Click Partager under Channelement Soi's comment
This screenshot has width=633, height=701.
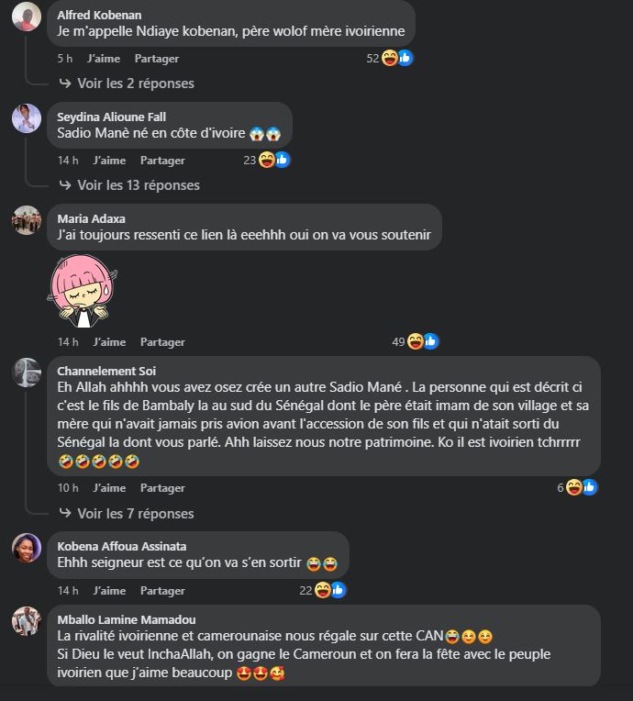pos(162,488)
